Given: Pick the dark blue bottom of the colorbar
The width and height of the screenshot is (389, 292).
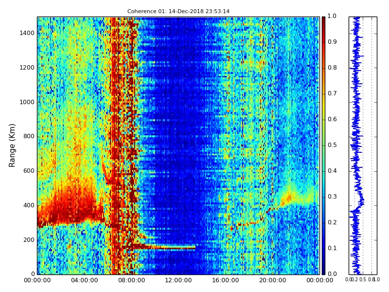Looking at the screenshot, I should pos(323,271).
